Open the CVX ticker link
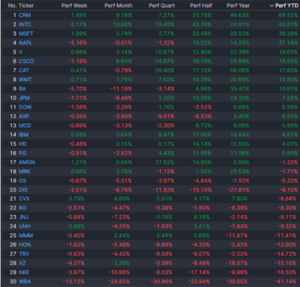 pos(24,199)
